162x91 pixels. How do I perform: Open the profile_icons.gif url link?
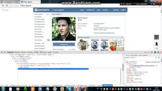143,65
